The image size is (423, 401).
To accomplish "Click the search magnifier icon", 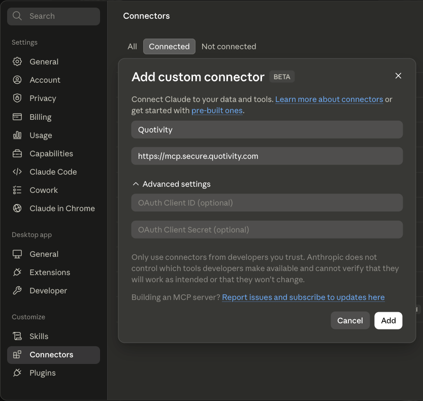I will [x=17, y=16].
